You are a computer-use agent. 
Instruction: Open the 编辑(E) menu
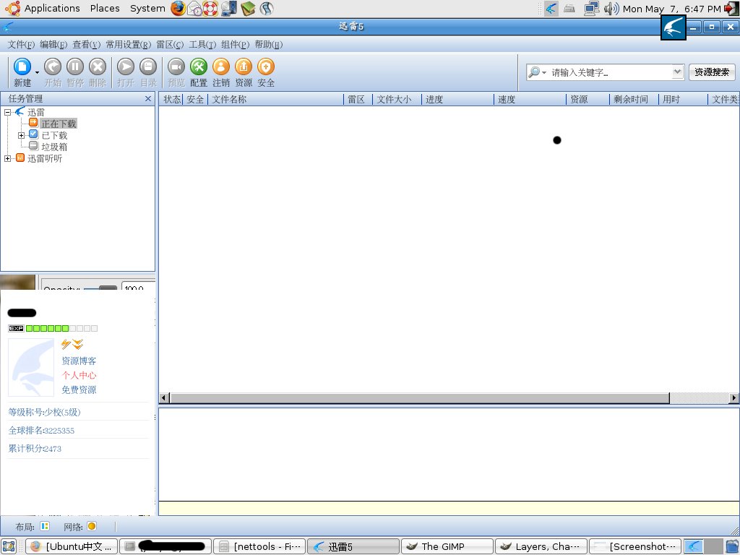point(53,44)
